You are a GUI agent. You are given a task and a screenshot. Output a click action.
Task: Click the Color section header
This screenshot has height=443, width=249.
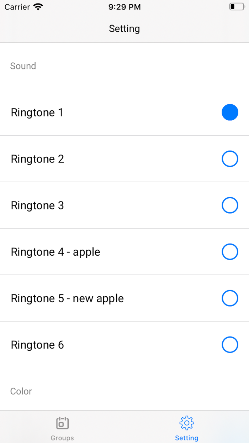(x=21, y=391)
